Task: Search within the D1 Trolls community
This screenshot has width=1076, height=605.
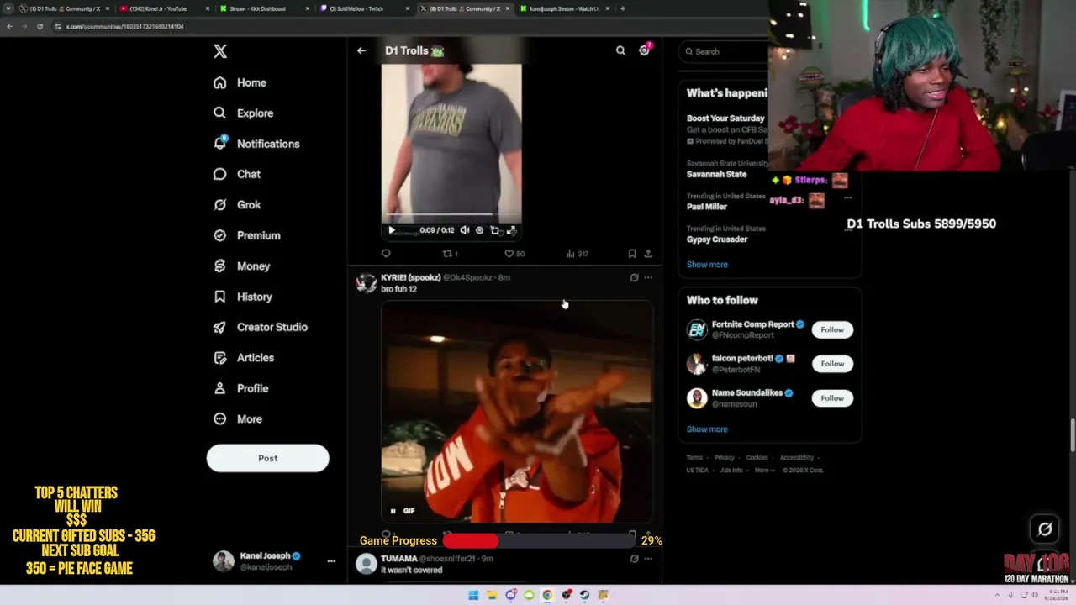Action: 620,50
